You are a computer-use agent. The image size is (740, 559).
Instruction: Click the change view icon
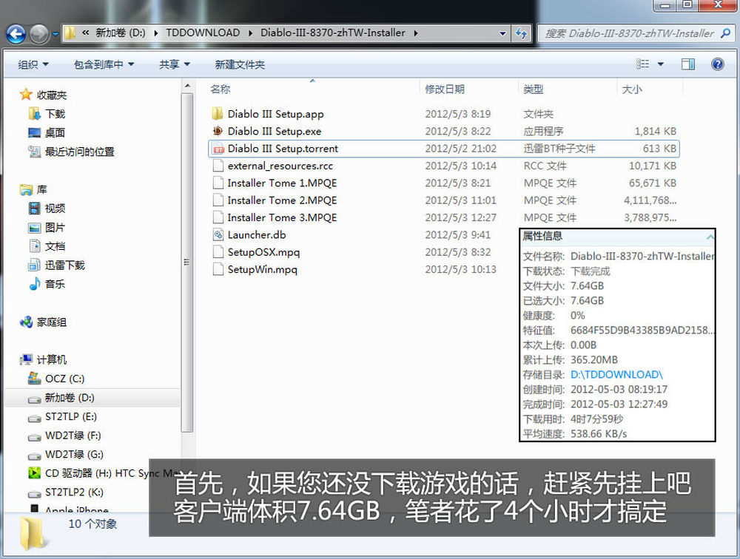pos(642,64)
